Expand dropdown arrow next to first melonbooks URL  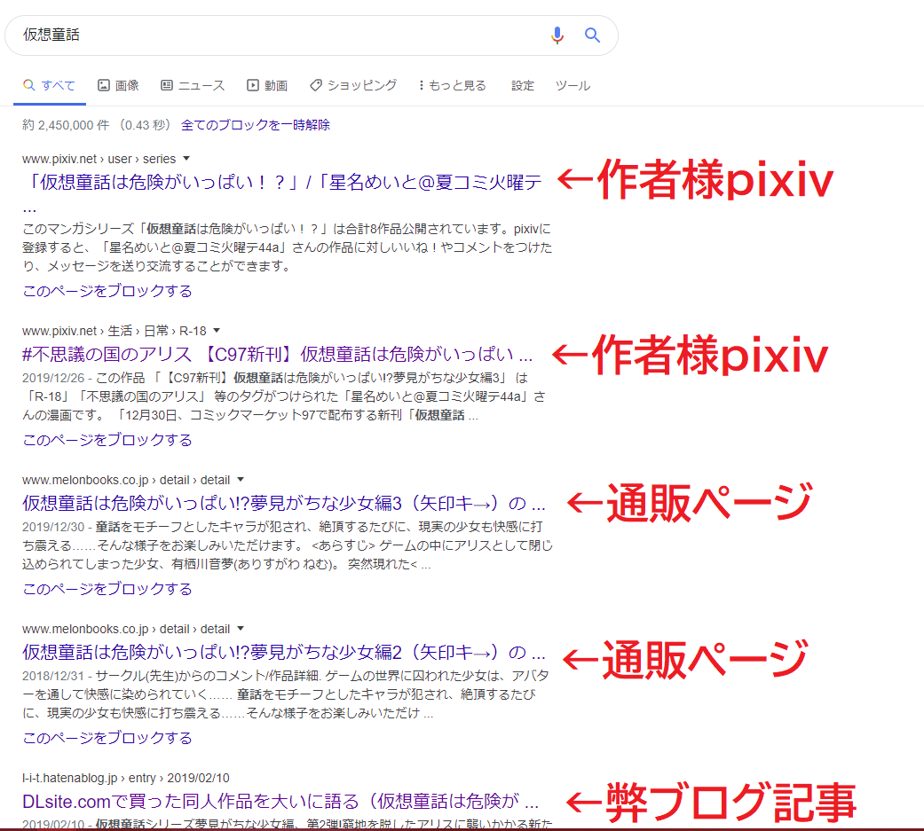pos(241,480)
